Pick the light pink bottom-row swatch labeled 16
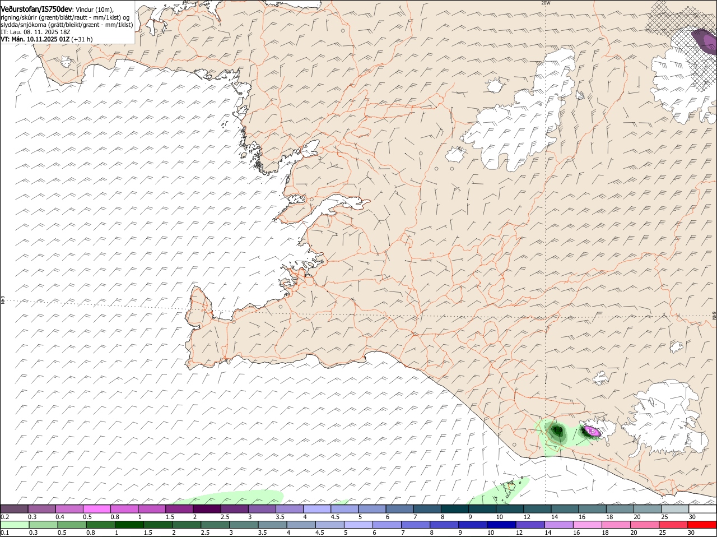This screenshot has height=537, width=717. [587, 525]
